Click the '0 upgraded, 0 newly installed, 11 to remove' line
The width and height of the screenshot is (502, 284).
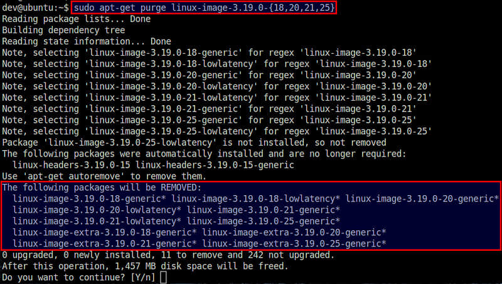click(168, 255)
